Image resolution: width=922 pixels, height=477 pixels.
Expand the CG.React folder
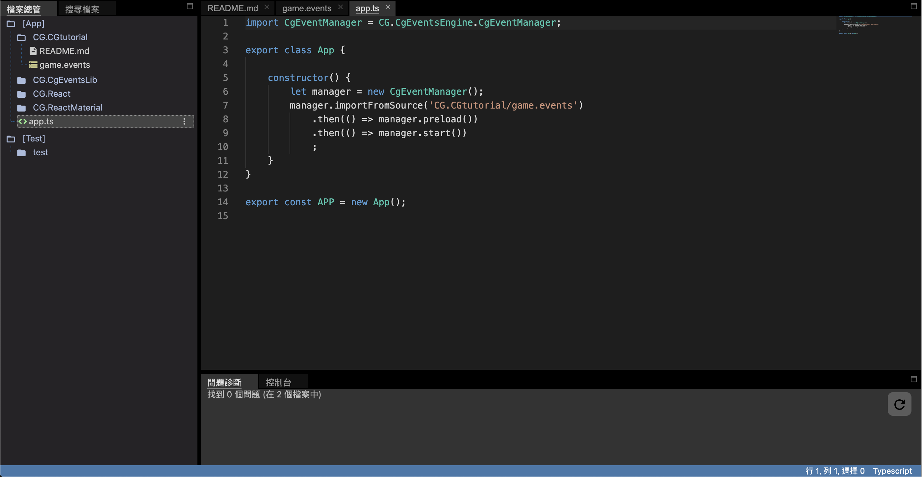click(x=21, y=94)
